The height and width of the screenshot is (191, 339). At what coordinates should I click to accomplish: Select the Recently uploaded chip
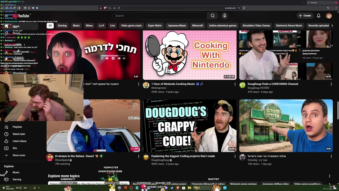[319, 25]
